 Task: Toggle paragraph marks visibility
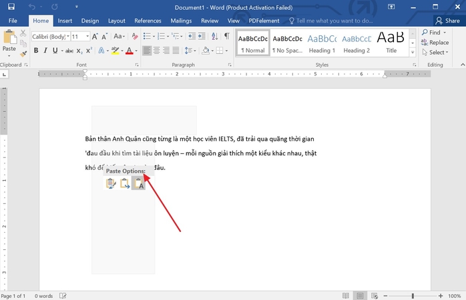(x=227, y=36)
